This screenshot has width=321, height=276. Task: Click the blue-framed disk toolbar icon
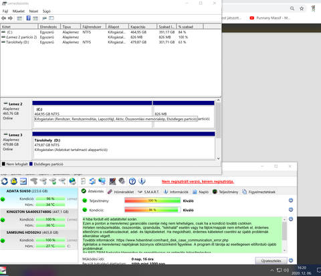coord(23,181)
